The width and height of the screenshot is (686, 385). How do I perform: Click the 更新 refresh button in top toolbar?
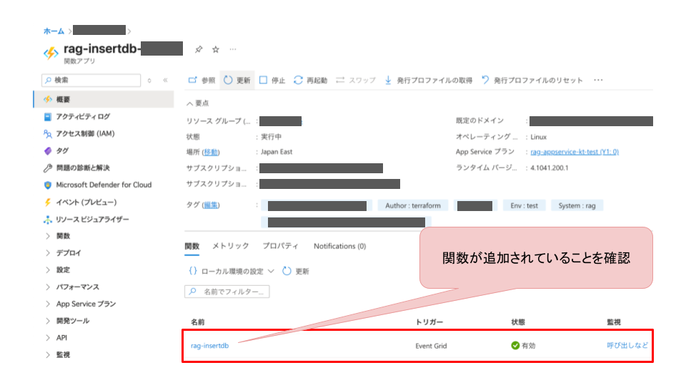coord(237,81)
